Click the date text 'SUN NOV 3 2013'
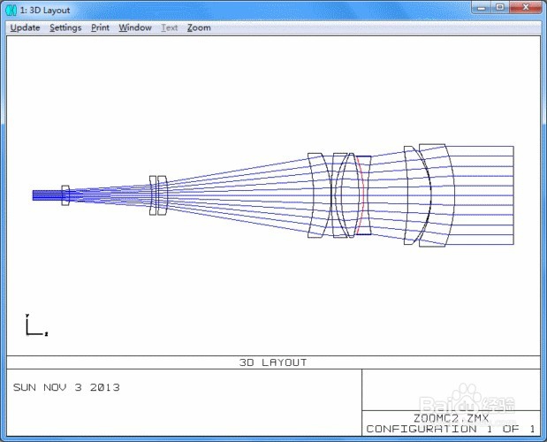This screenshot has width=547, height=442. 66,387
